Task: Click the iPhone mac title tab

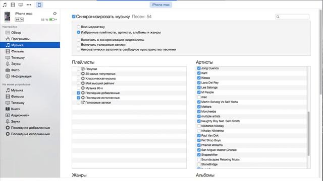Action: (160, 5)
